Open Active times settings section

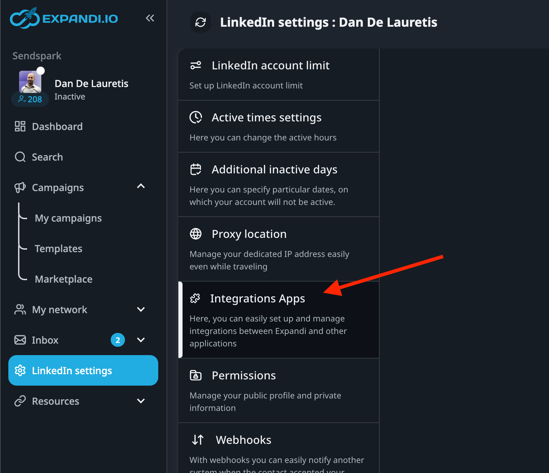(279, 127)
